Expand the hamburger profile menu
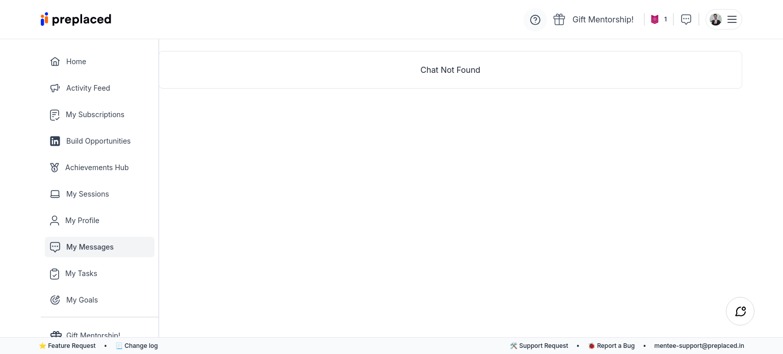The width and height of the screenshot is (783, 354). coord(732,19)
